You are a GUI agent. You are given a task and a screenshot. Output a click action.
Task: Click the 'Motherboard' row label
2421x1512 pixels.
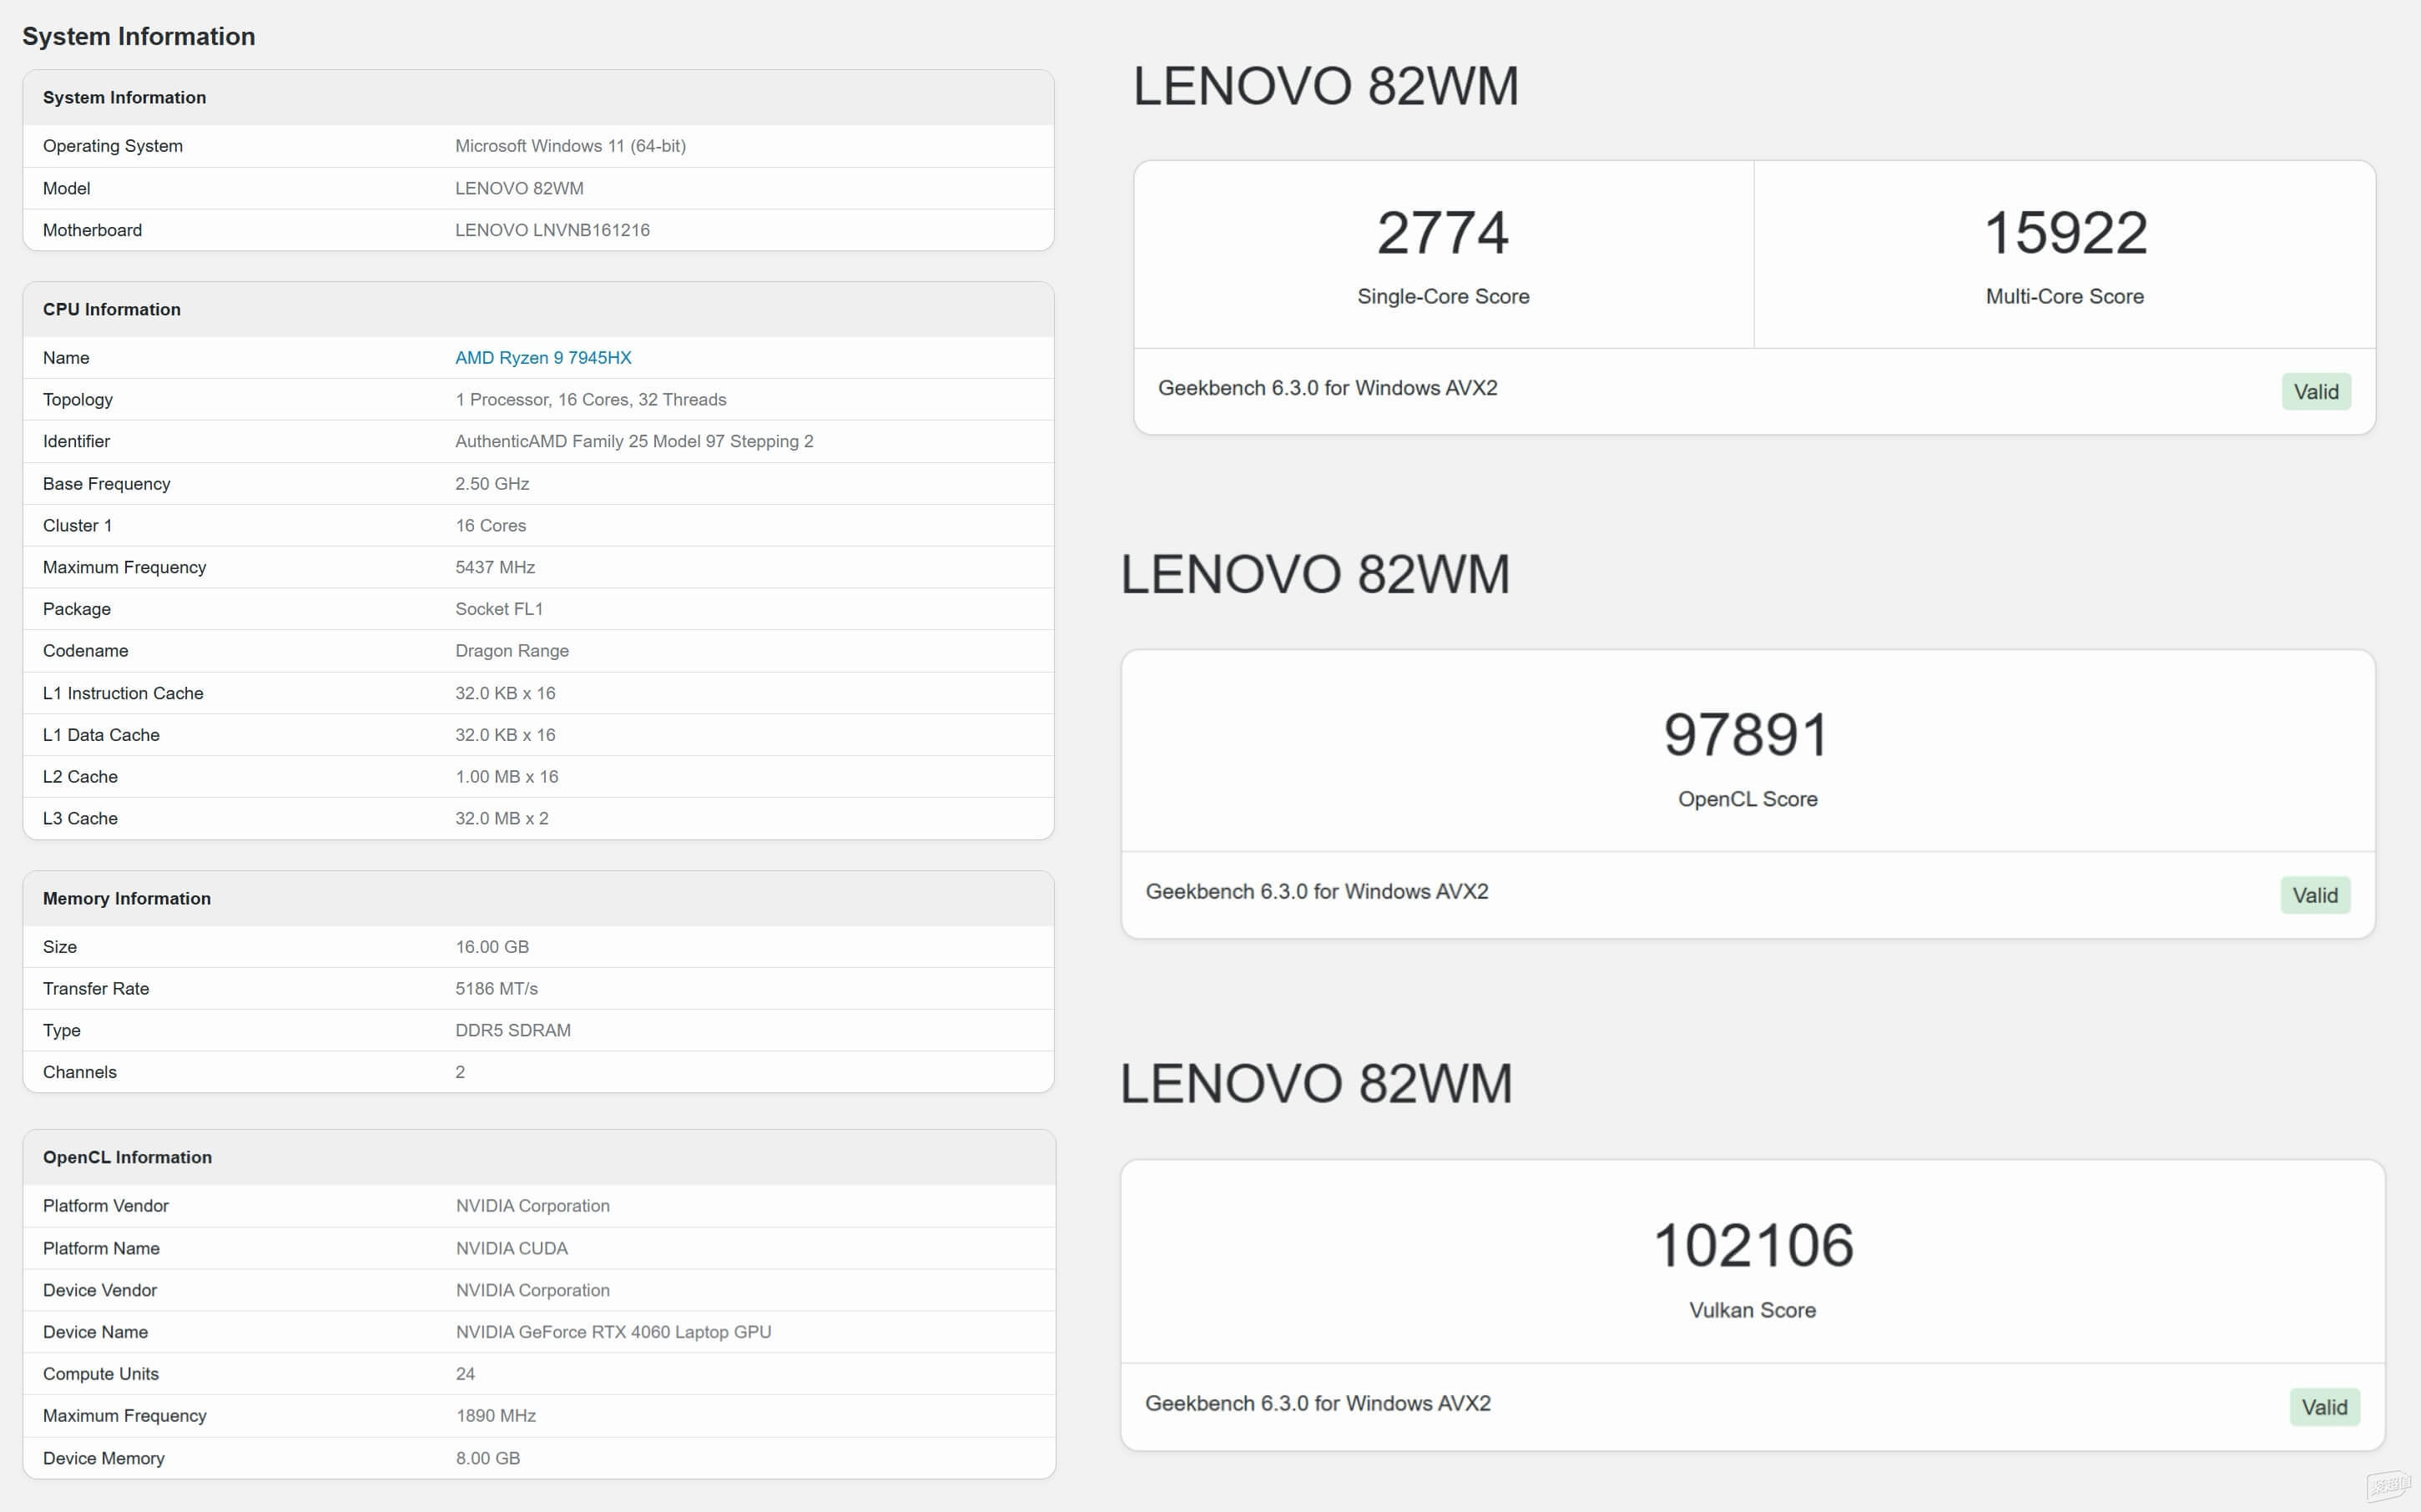pos(92,230)
